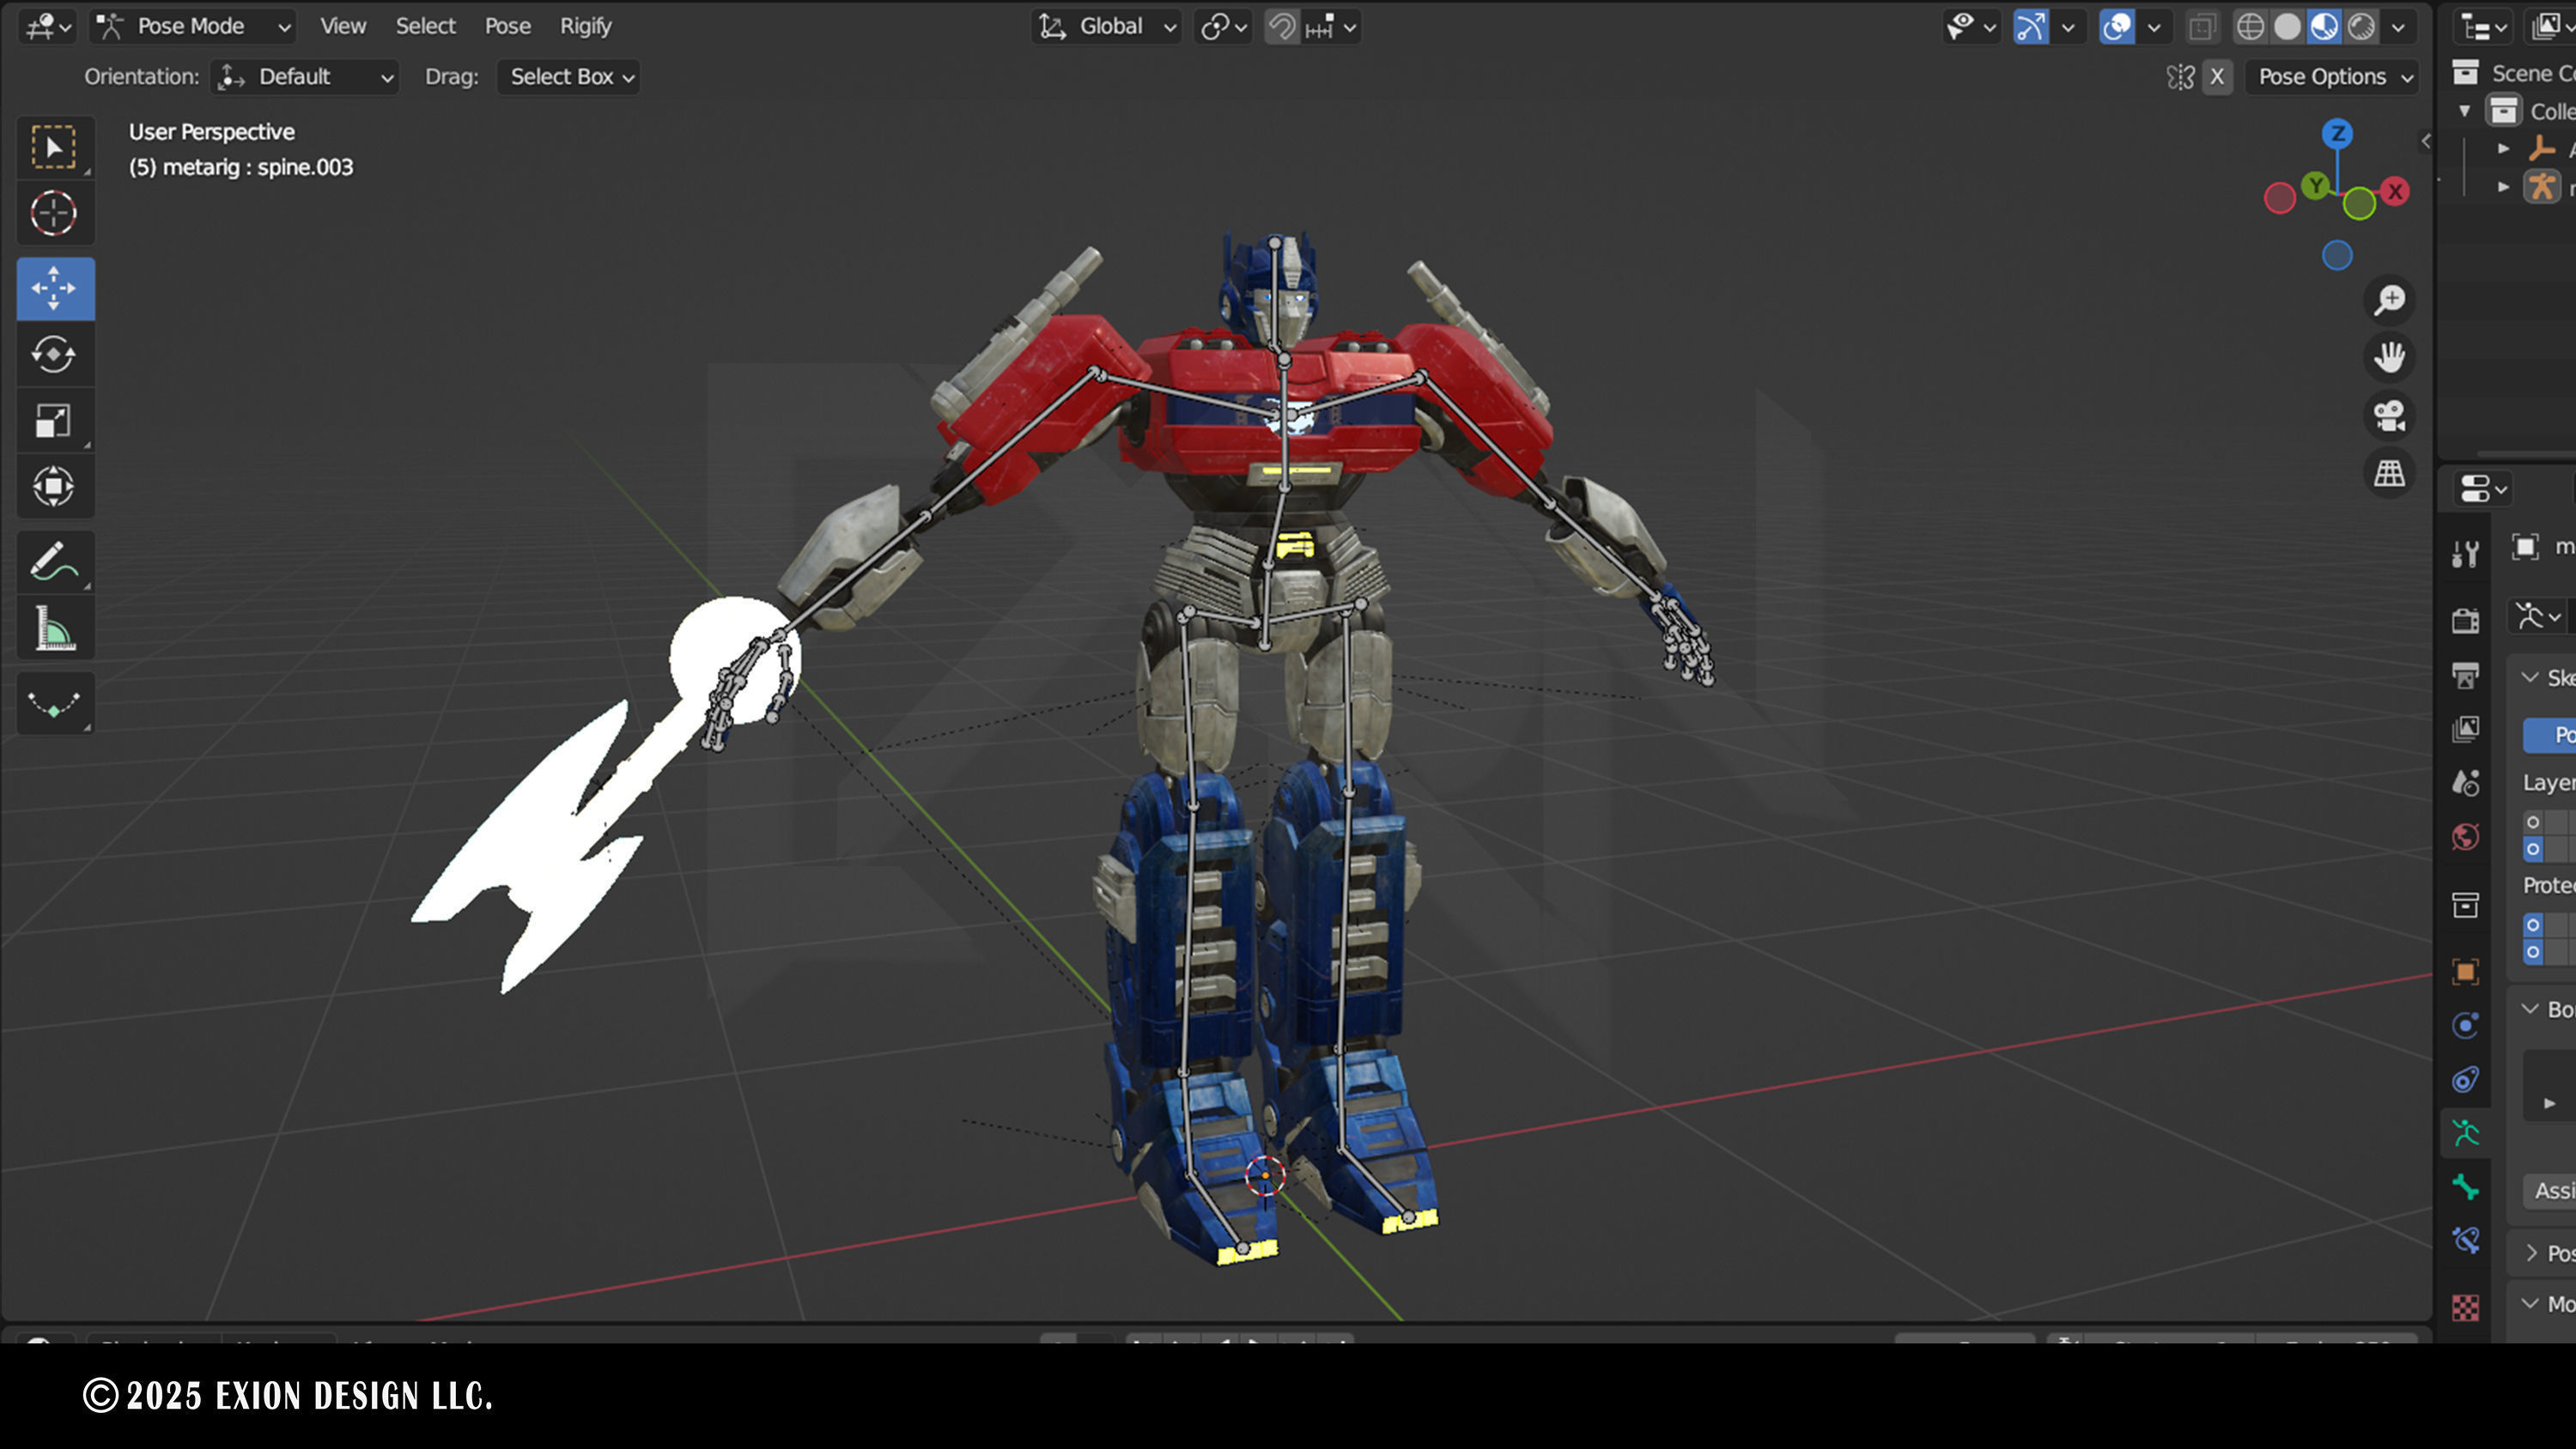Toggle camera view button
The width and height of the screenshot is (2576, 1449).
point(2389,415)
